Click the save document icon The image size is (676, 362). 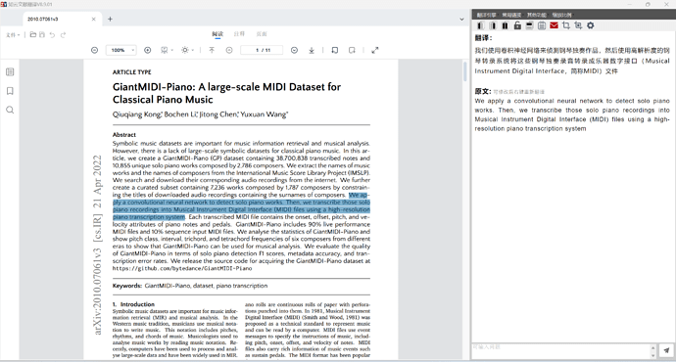(42, 34)
